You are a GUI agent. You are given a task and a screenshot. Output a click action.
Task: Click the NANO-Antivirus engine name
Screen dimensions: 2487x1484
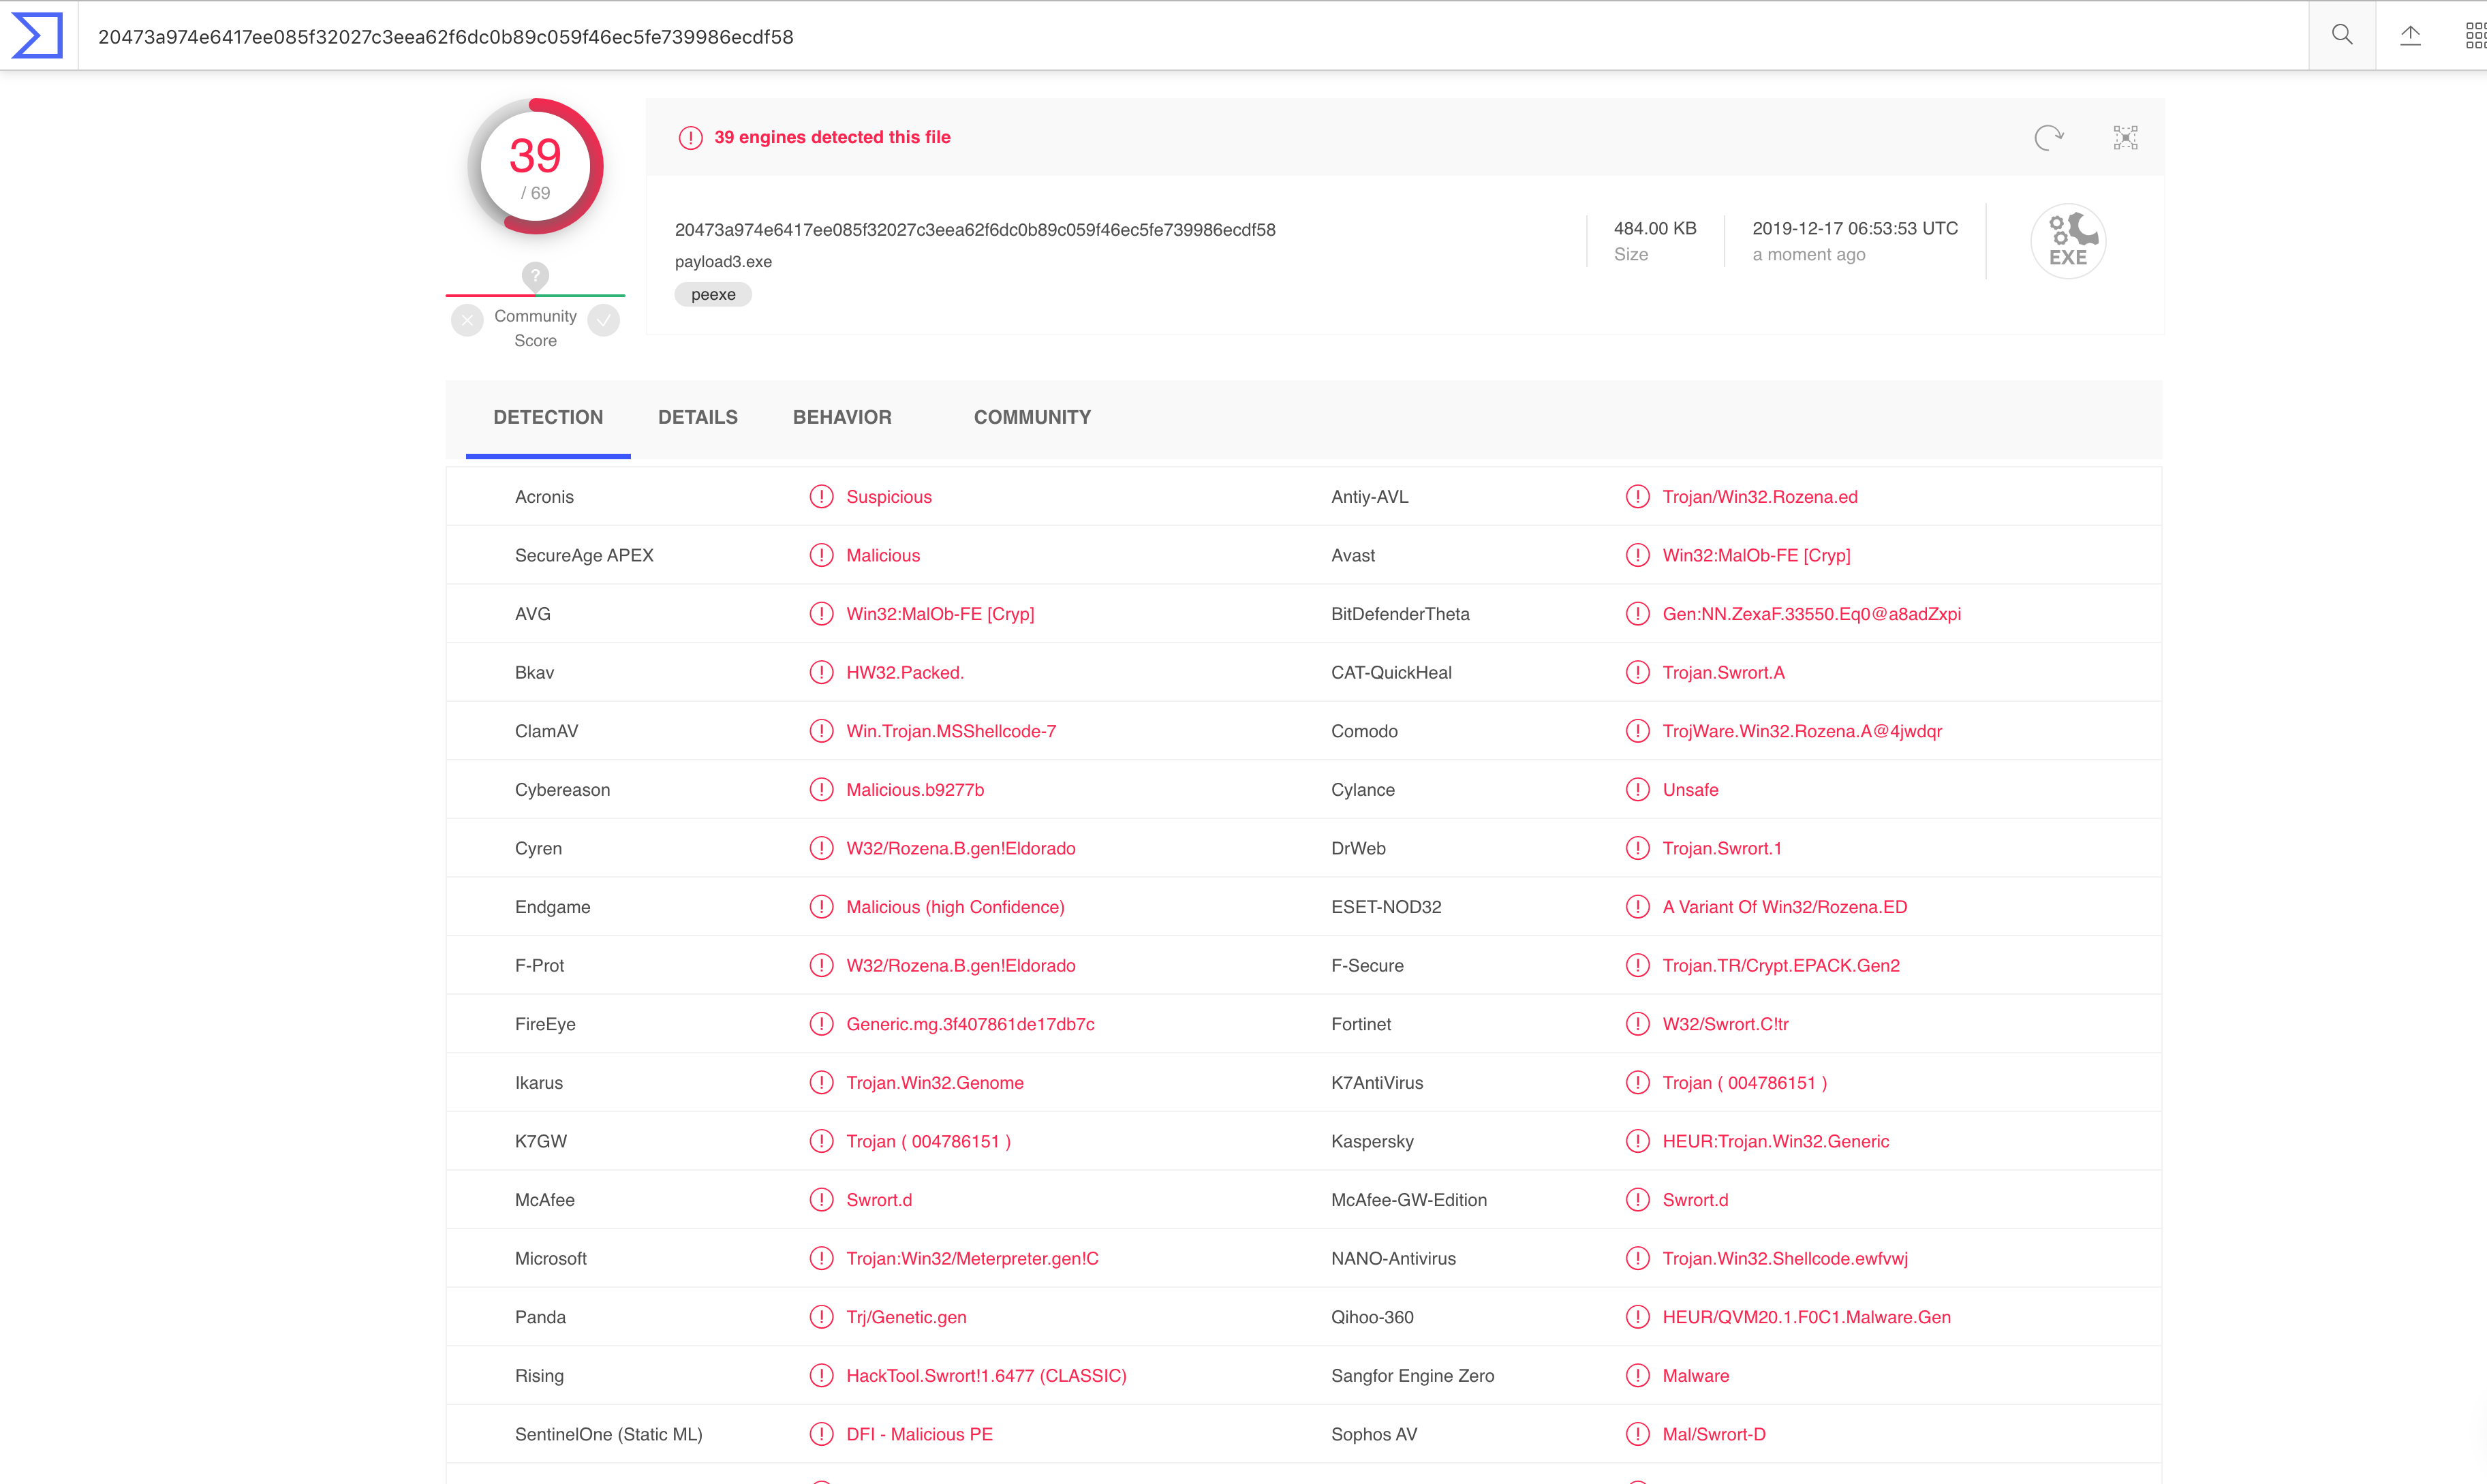coord(1393,1258)
